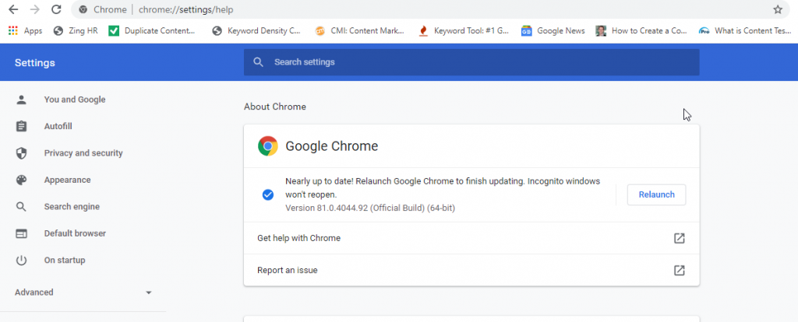
Task: Click the browser back arrow
Action: point(12,10)
